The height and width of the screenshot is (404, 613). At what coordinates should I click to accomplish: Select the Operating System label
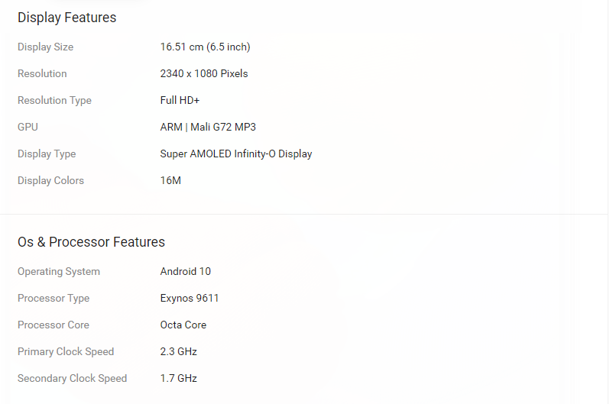click(59, 272)
